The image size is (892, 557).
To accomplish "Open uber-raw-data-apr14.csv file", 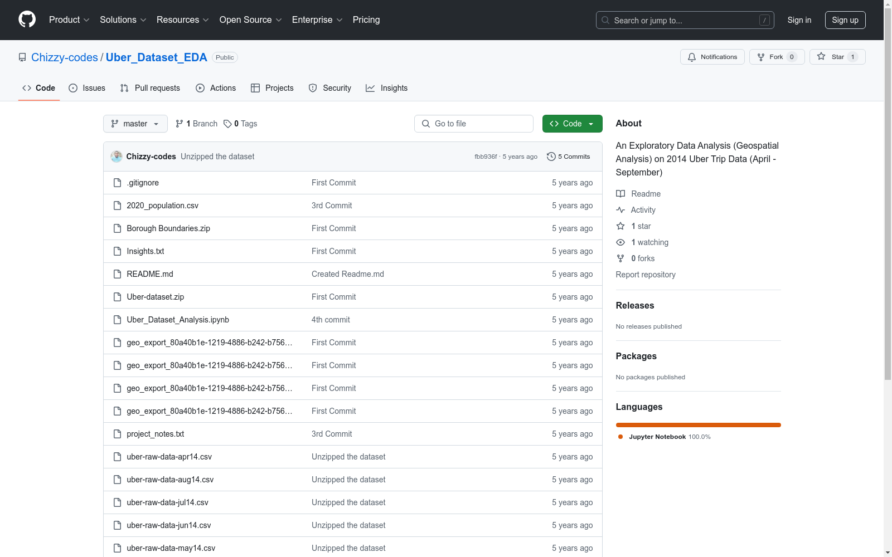I will point(169,457).
